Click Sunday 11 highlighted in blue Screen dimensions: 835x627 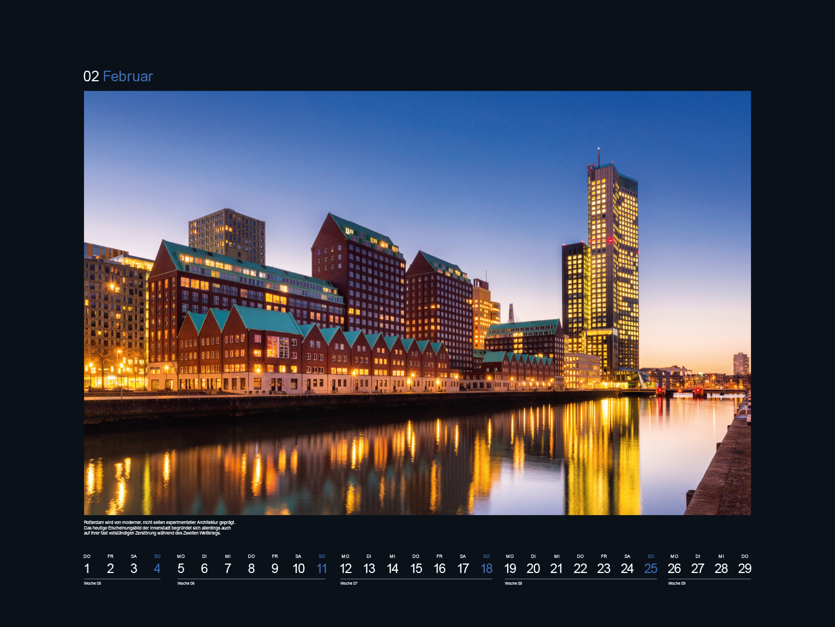point(322,569)
